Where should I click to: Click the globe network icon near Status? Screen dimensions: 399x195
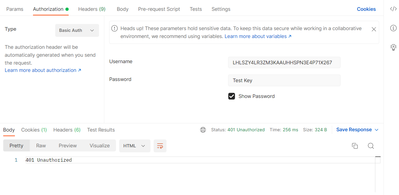pos(203,130)
